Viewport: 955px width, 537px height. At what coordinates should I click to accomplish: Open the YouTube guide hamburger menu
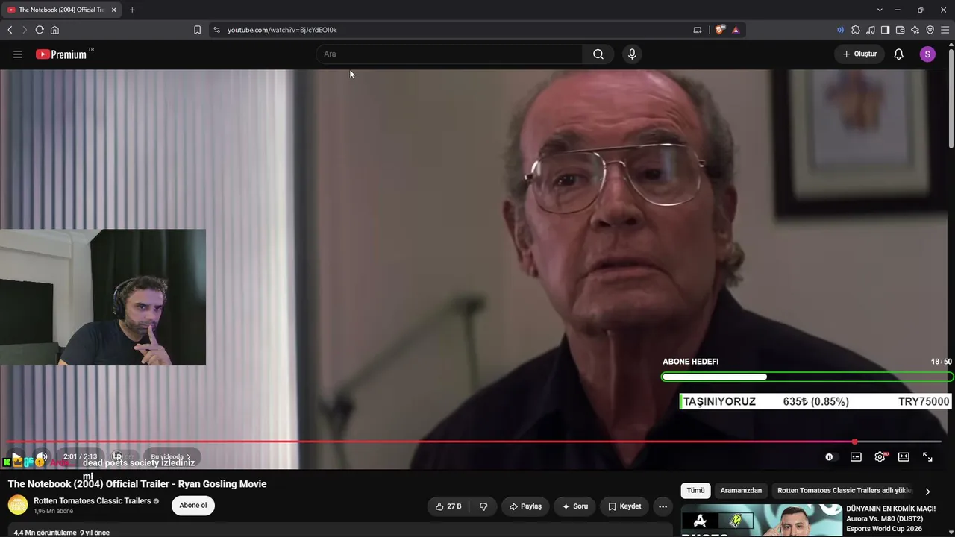[x=18, y=54]
